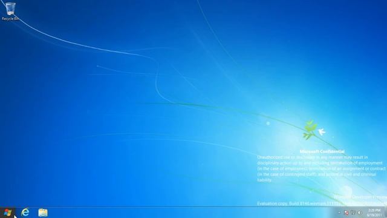
Task: Select the Recycle Bin desktop icon
Action: (x=10, y=12)
